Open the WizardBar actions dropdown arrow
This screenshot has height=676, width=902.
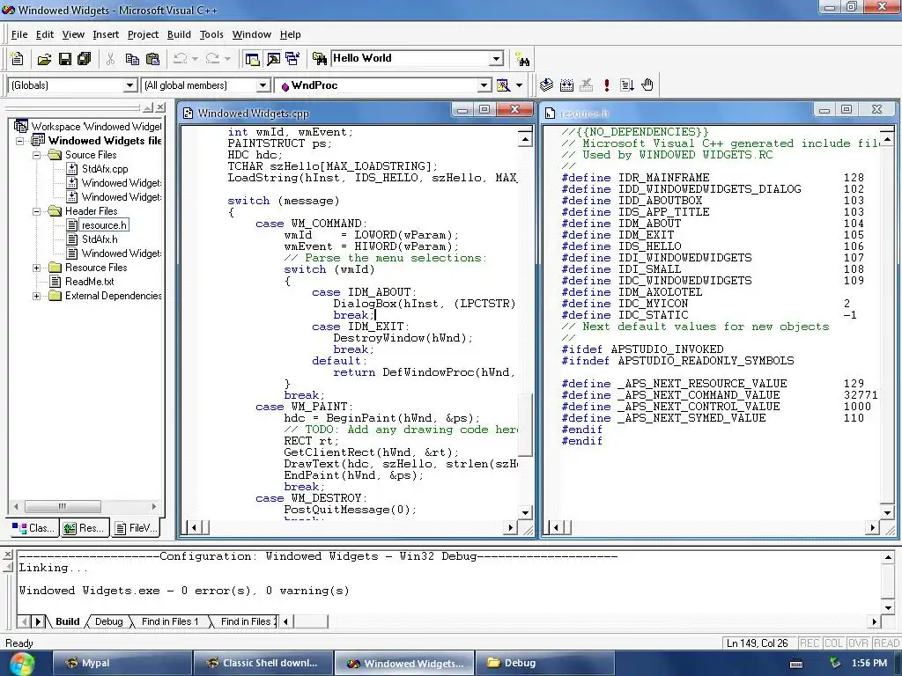click(520, 85)
